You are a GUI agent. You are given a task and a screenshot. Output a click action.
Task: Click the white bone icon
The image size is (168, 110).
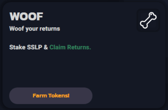click(148, 20)
